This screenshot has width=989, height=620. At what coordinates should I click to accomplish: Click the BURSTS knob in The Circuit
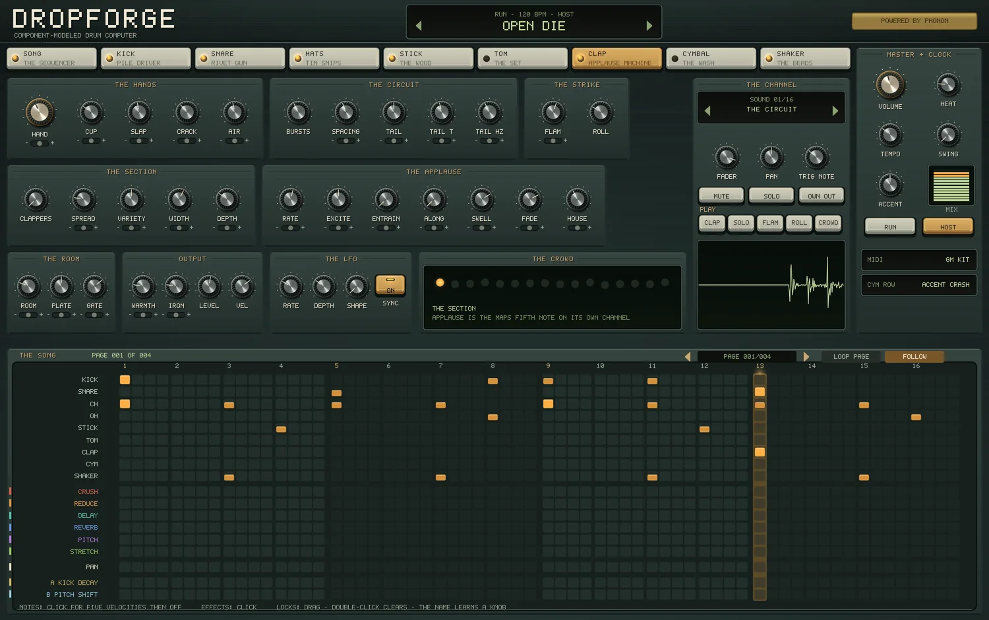coord(298,112)
